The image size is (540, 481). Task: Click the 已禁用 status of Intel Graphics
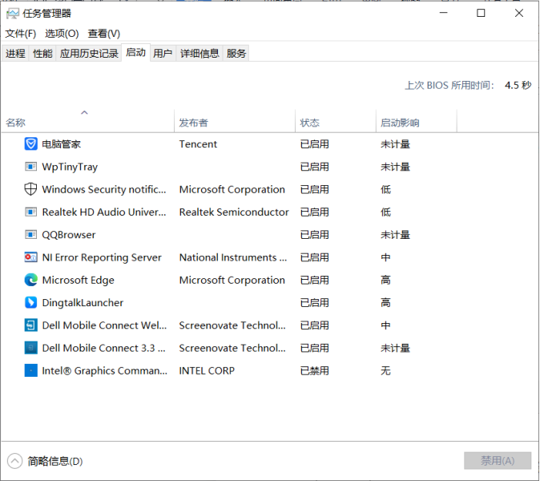[x=314, y=370]
